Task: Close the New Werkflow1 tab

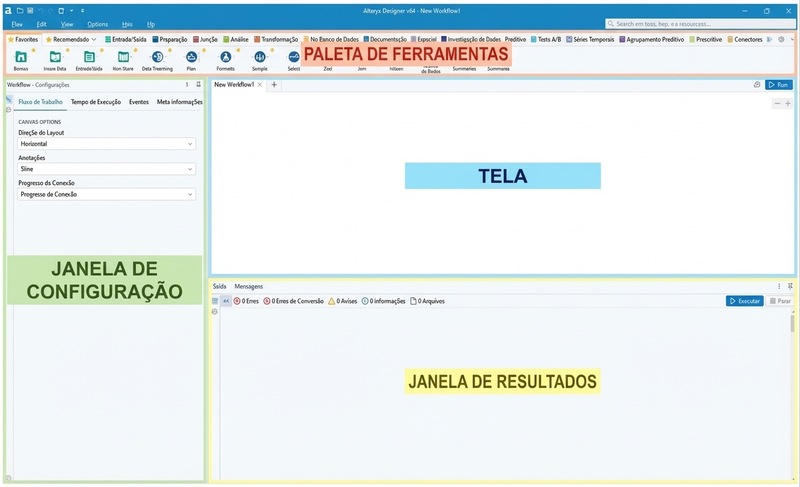Action: point(260,85)
